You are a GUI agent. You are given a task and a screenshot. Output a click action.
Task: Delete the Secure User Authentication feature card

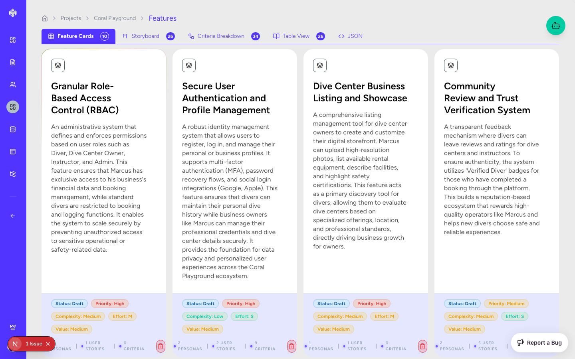pos(291,346)
